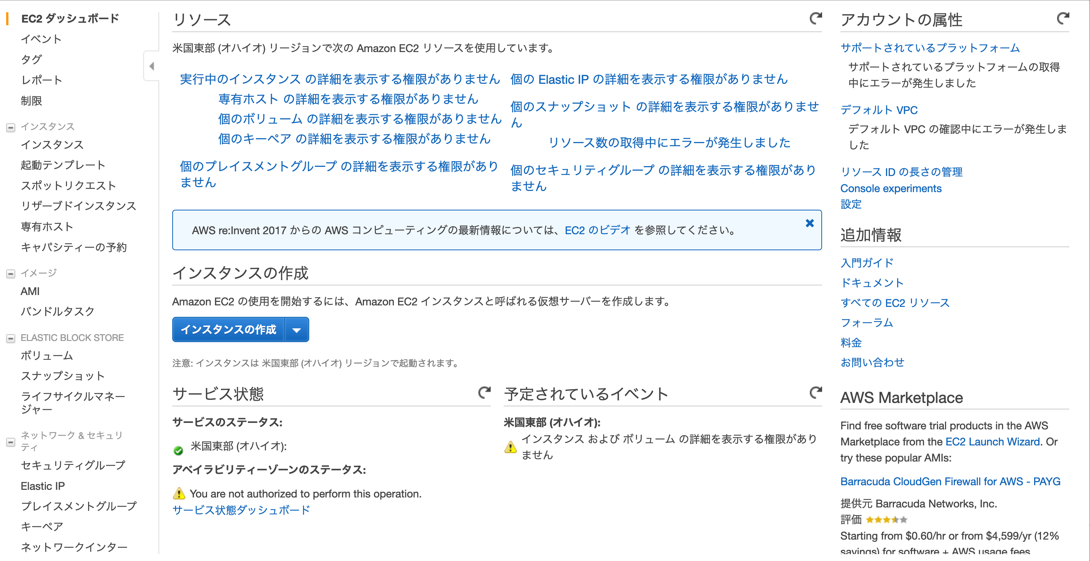Open リザーブドインスタンス in sidebar

click(79, 205)
